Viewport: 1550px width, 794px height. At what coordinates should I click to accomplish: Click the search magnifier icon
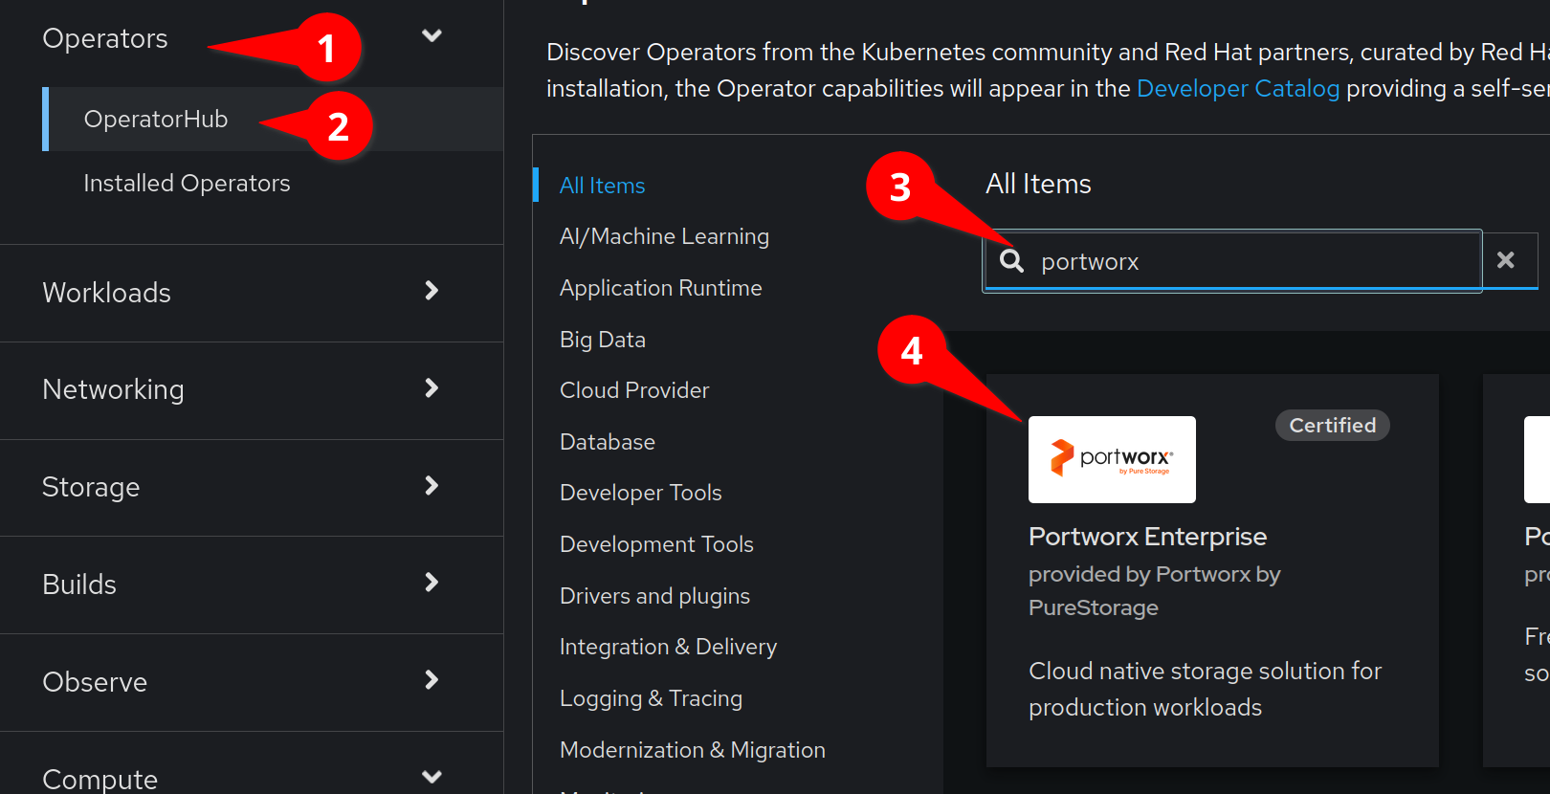tap(1011, 261)
